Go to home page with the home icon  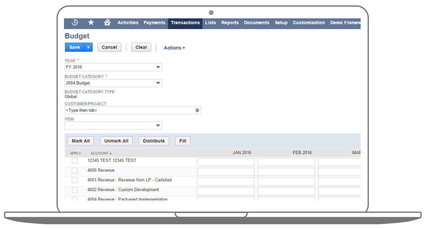point(107,22)
